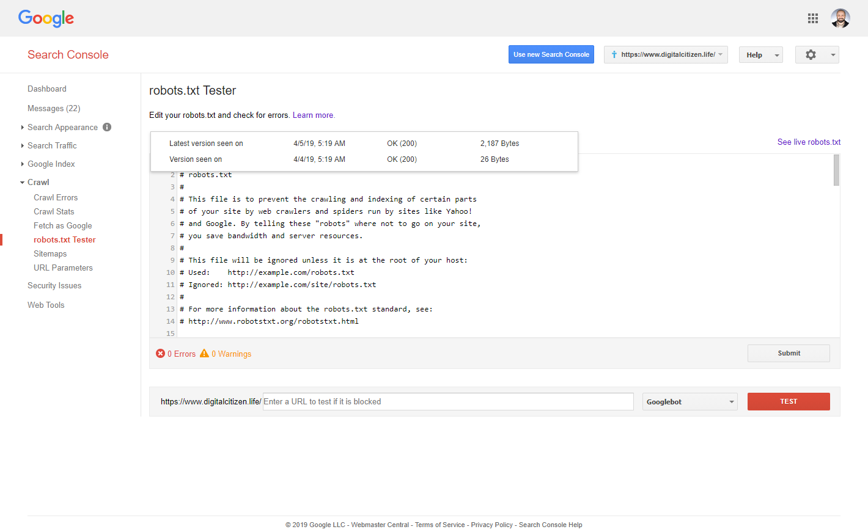Open the property selector for digitalcitizen.life
Viewport: 868px width, 532px height.
click(x=666, y=55)
